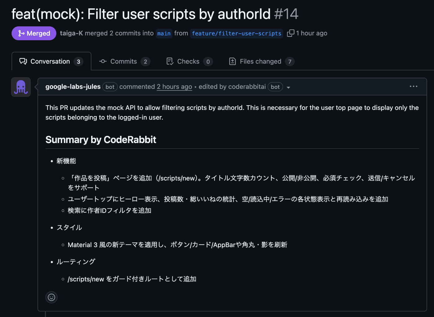Open the main branch link
Image resolution: width=434 pixels, height=317 pixels.
click(164, 33)
